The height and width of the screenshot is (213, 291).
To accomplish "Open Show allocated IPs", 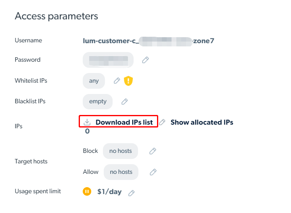I will coord(202,122).
